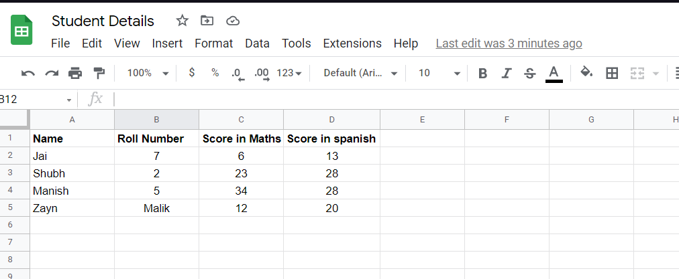Open the font size 10 dropdown
Viewport: 679px width, 279px height.
coord(439,73)
